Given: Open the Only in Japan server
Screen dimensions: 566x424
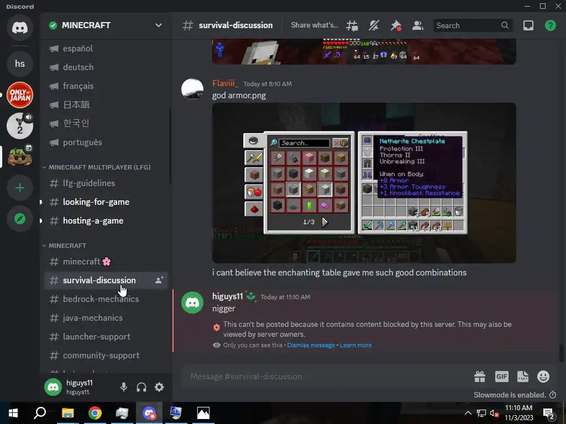Looking at the screenshot, I should pyautogui.click(x=20, y=95).
